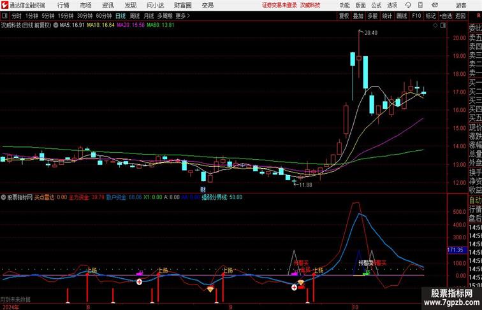Click the 复权 adjustment button
The image size is (482, 310).
[x=344, y=16]
